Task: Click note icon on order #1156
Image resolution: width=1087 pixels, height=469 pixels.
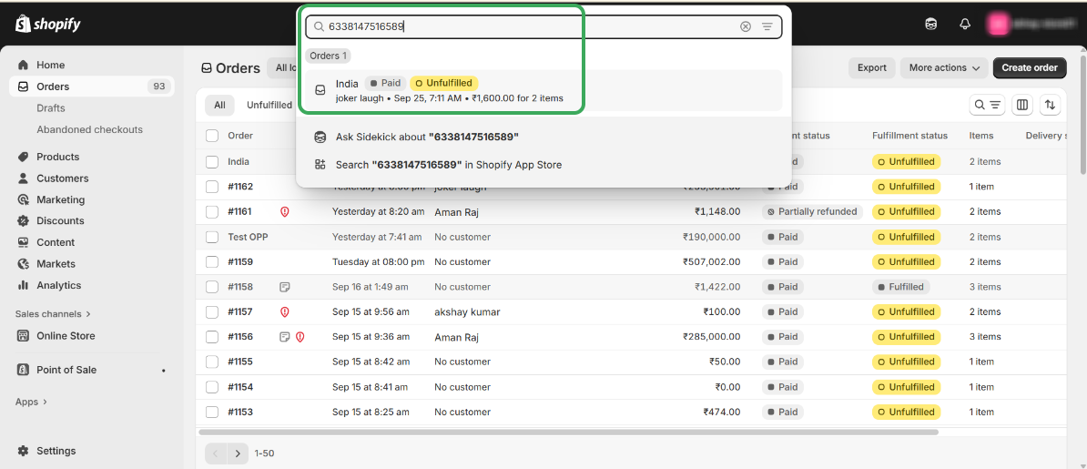Action: tap(284, 336)
